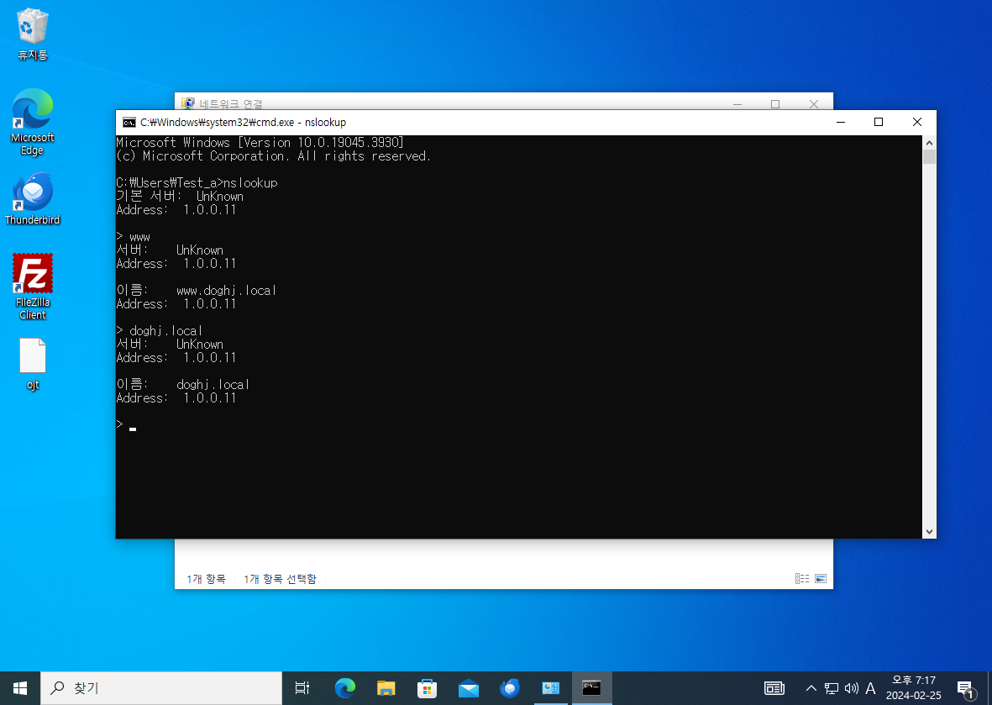Click the '1개 항목 선택함' status text
Screen dimensions: 992x705
280,579
